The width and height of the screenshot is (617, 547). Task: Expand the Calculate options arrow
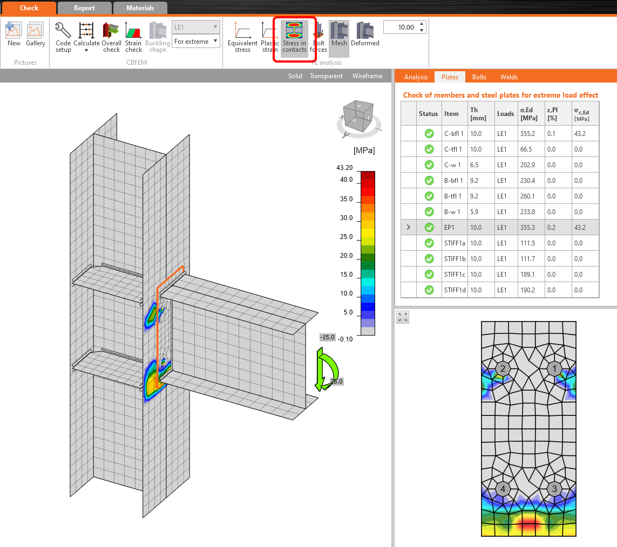(x=86, y=49)
